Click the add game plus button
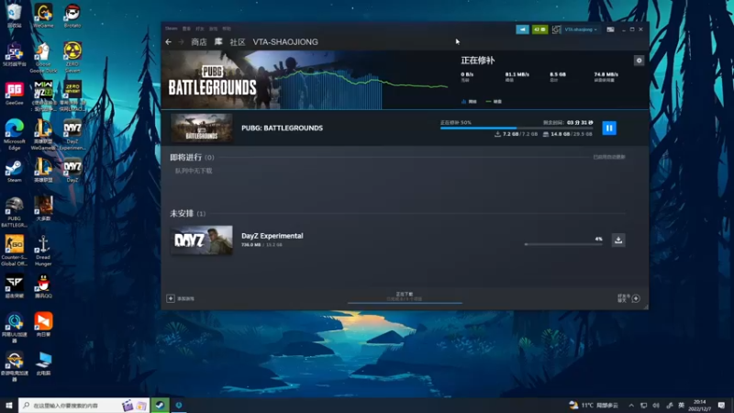Image resolution: width=734 pixels, height=413 pixels. [x=171, y=298]
